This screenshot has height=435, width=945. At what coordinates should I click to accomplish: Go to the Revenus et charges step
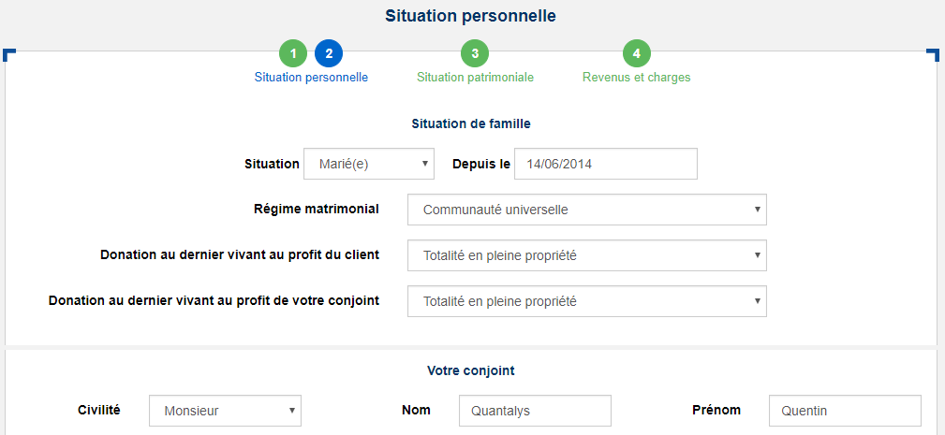click(637, 78)
